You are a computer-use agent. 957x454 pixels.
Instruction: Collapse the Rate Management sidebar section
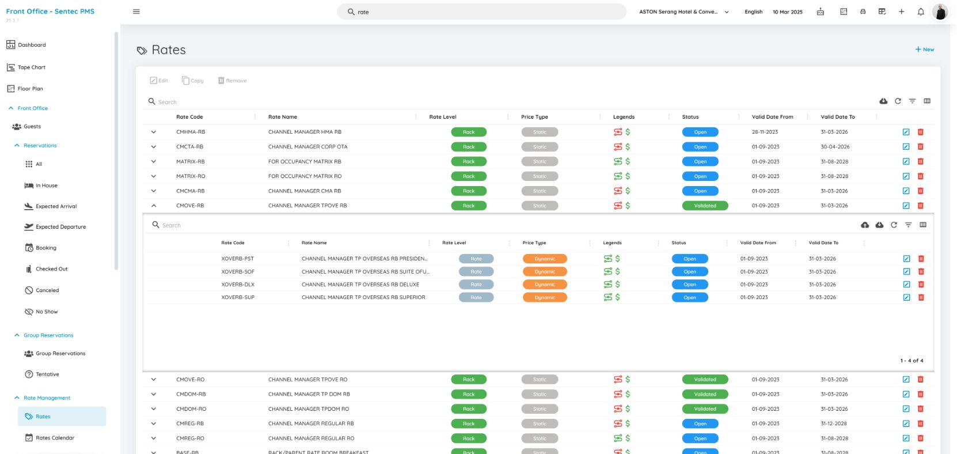pyautogui.click(x=17, y=398)
